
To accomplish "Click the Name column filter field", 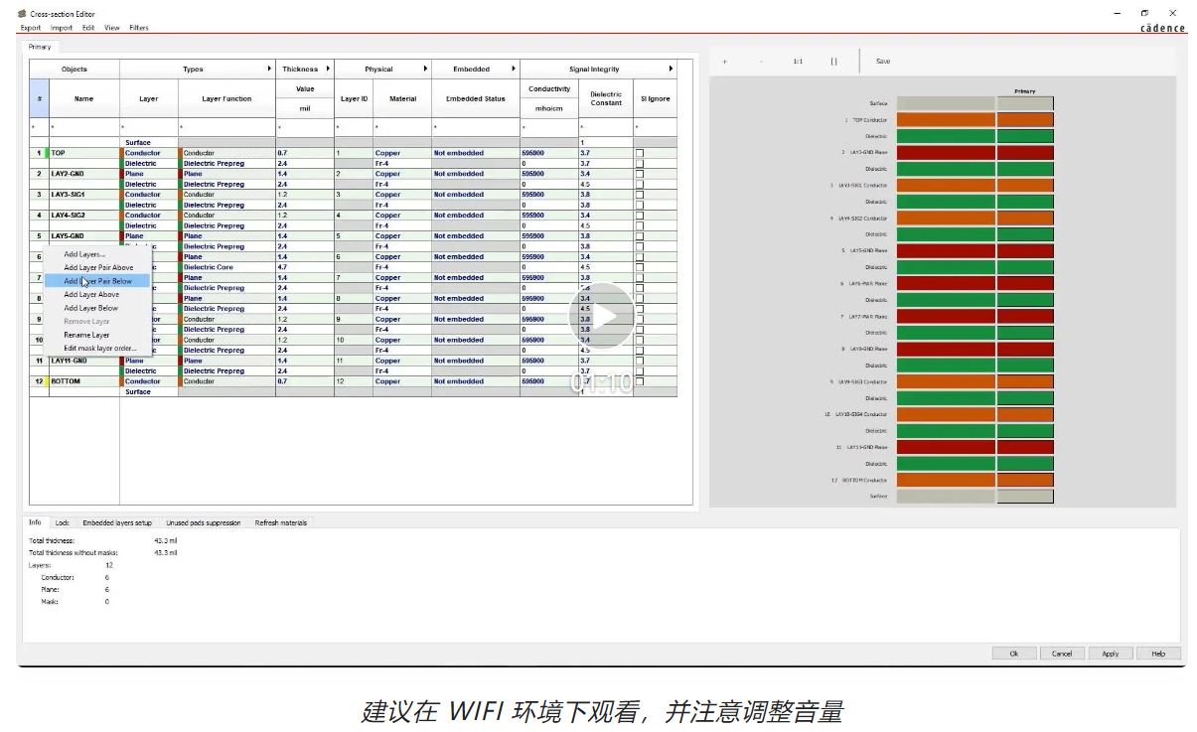I will click(83, 127).
